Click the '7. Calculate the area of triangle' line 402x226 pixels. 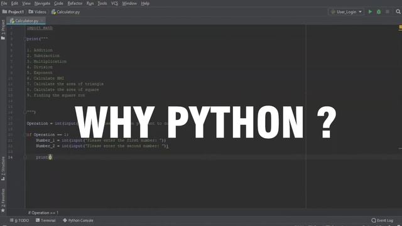pyautogui.click(x=65, y=83)
